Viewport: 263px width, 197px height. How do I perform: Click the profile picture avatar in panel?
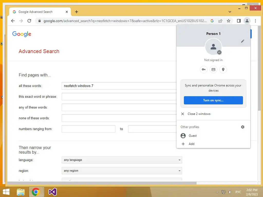213,47
